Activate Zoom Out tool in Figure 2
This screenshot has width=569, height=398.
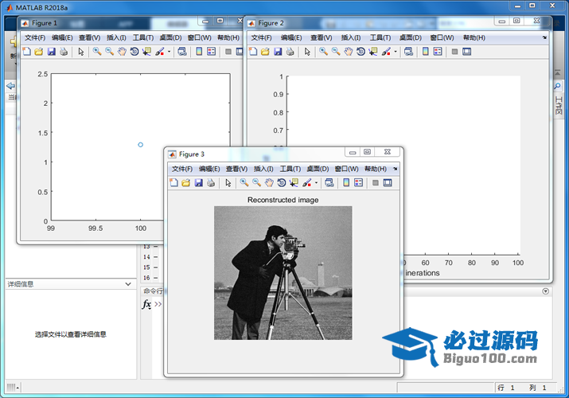coord(336,52)
